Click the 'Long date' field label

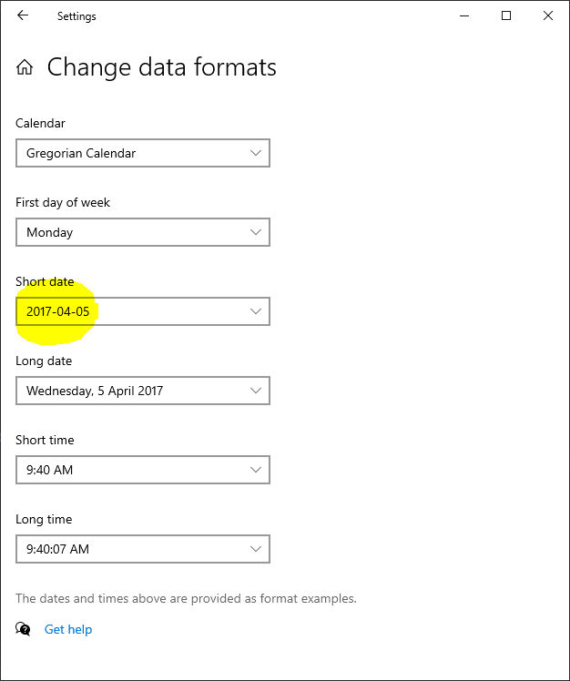pos(45,361)
